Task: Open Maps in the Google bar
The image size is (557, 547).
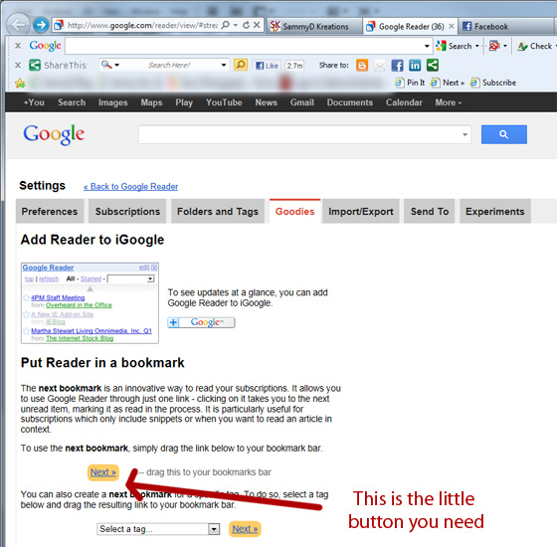Action: (151, 102)
